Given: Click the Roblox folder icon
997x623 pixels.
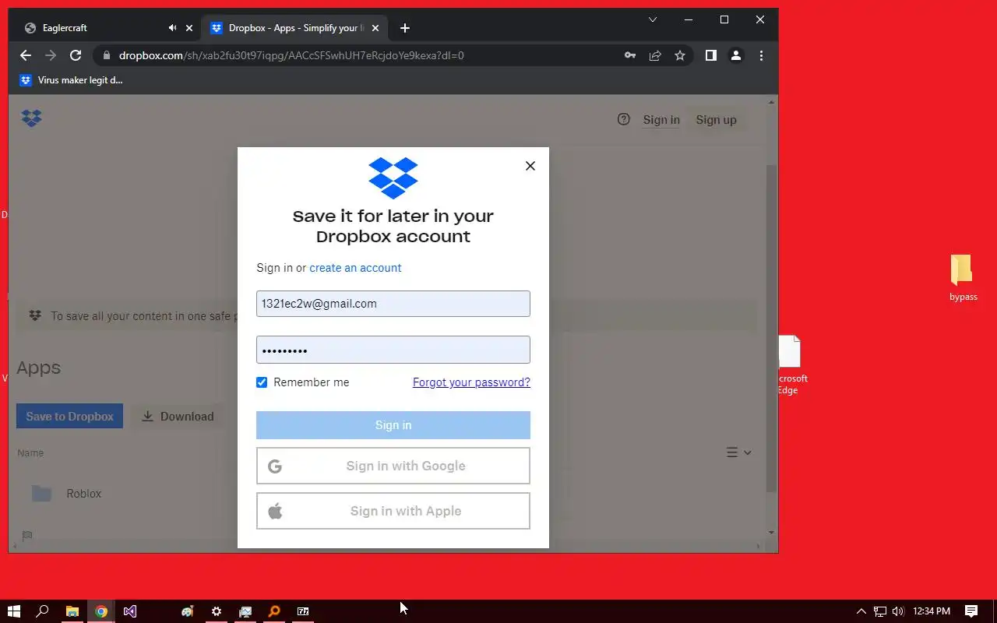Looking at the screenshot, I should (41, 494).
